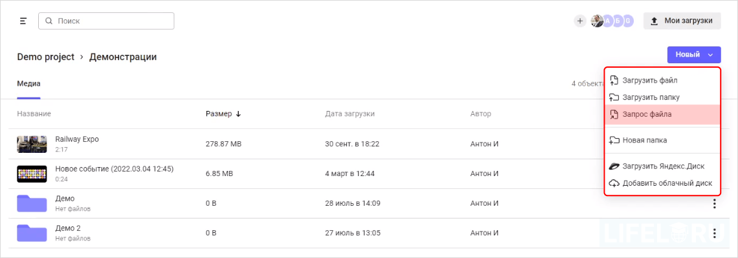738x258 pixels.
Task: Click the hamburger sidebar menu icon
Action: [23, 21]
